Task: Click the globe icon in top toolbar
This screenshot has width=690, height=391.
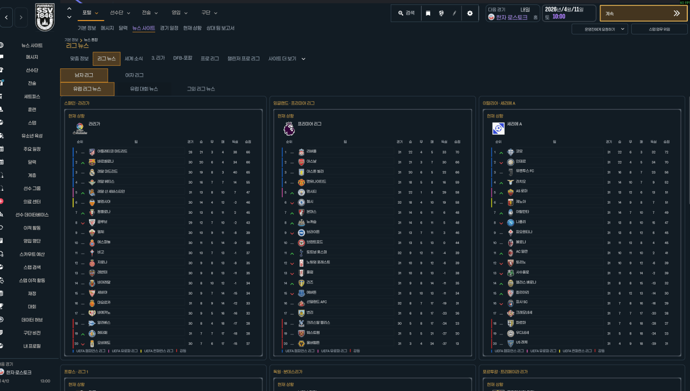Action: [x=441, y=13]
